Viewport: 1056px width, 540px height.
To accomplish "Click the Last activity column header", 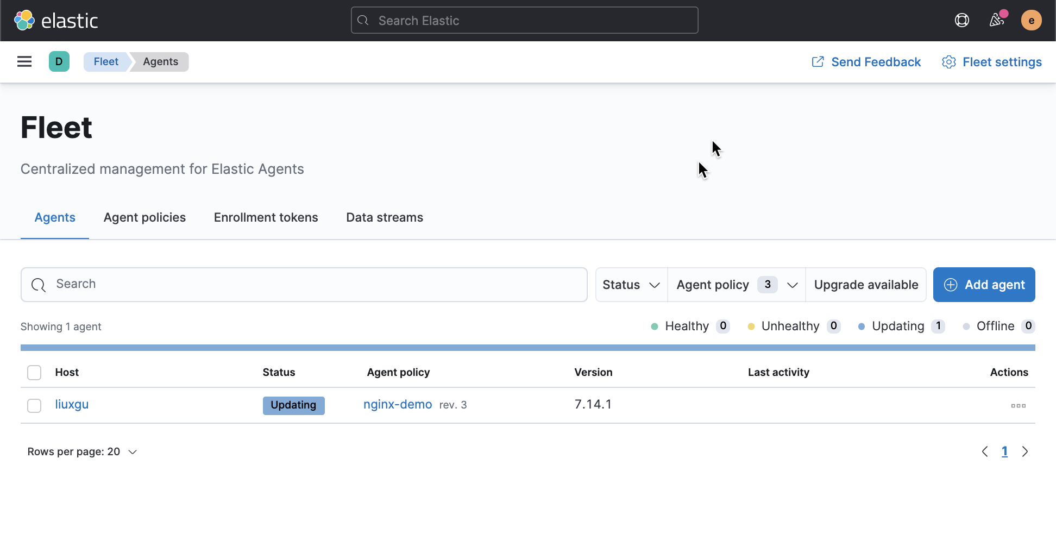I will tap(778, 372).
